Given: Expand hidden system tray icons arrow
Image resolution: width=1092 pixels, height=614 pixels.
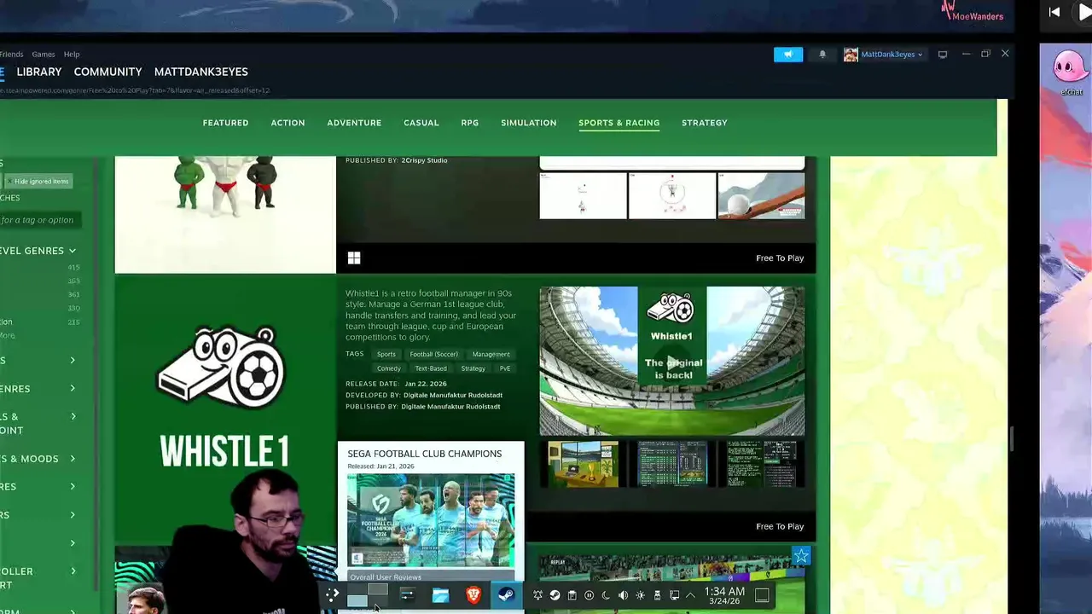Looking at the screenshot, I should [x=690, y=595].
